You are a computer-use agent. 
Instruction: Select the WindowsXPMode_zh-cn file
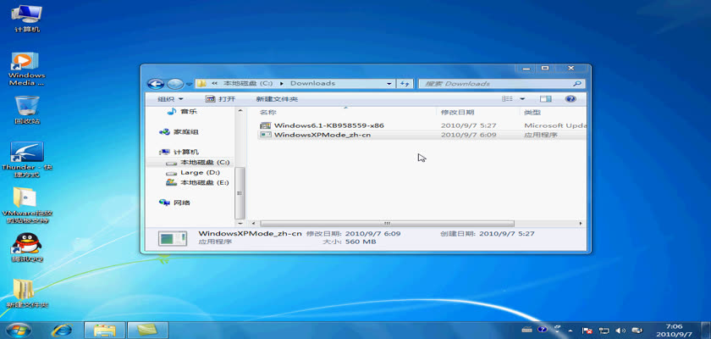(322, 135)
